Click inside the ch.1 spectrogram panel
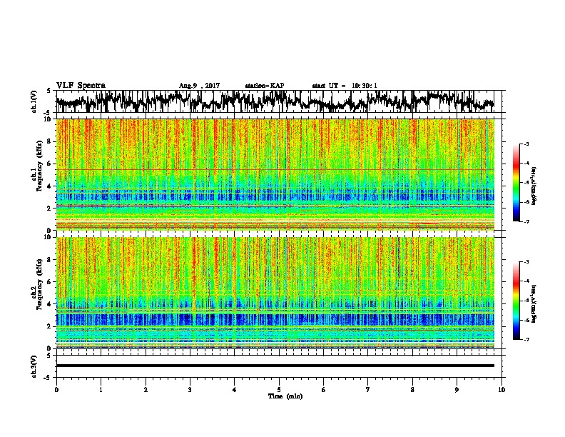 click(275, 174)
